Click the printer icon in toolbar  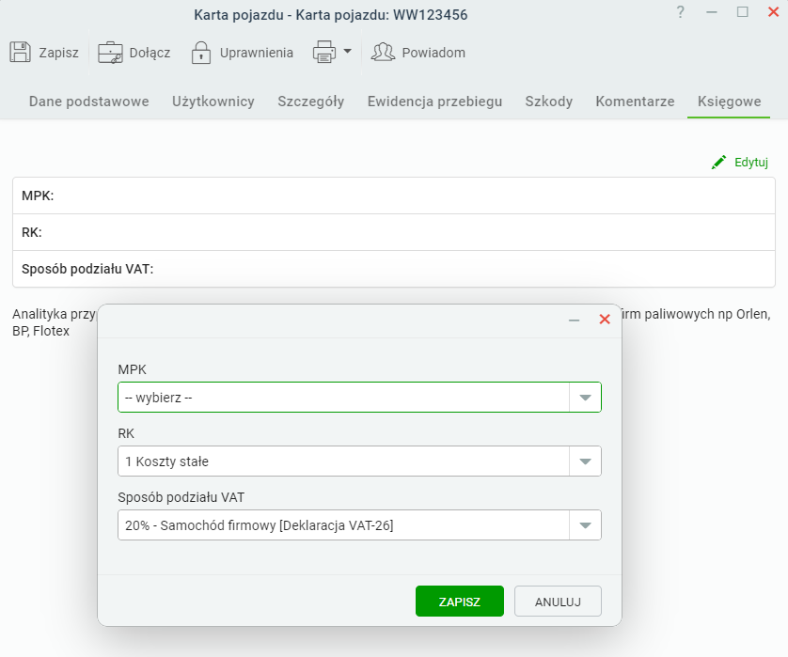pos(324,52)
